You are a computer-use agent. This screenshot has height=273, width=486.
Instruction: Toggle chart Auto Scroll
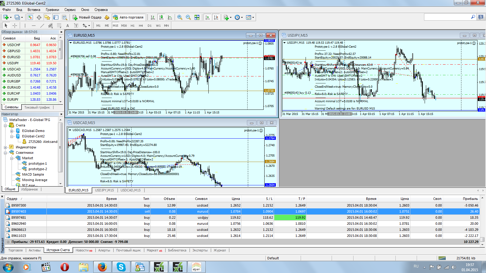pyautogui.click(x=207, y=17)
